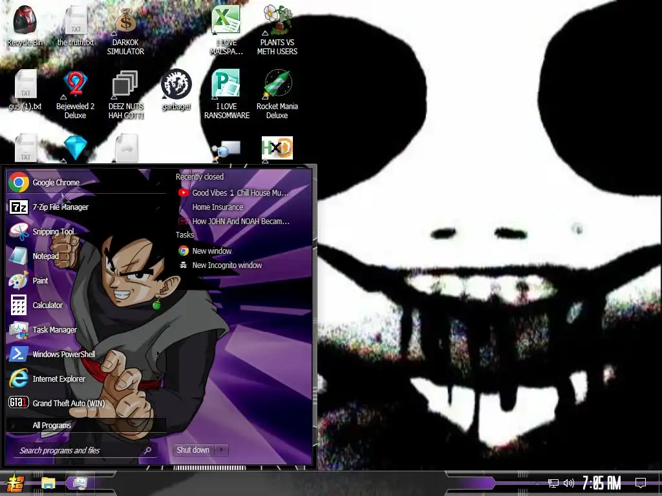This screenshot has width=662, height=496.
Task: Show hidden tray icons arrow
Action: pyautogui.click(x=537, y=483)
